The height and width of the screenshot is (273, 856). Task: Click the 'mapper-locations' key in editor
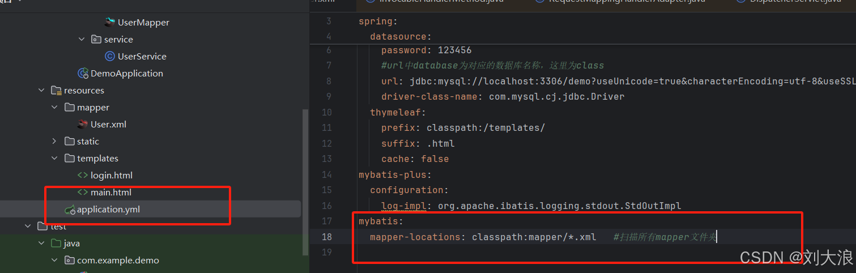point(418,237)
